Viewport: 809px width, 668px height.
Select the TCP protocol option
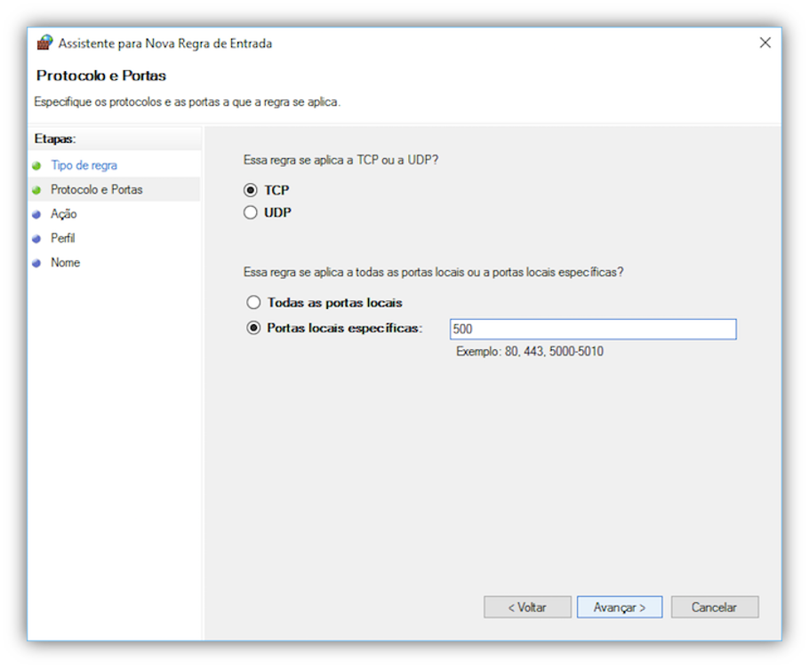(x=251, y=190)
